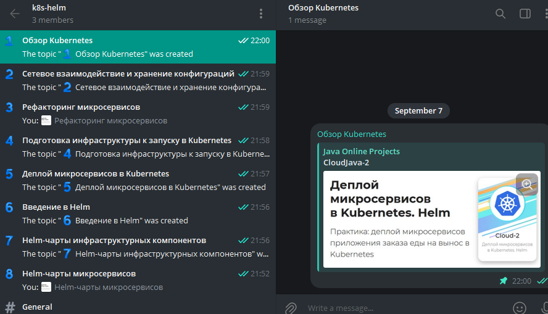Select the highlighted Обзор Kubernetes topic row
The width and height of the screenshot is (548, 314).
(x=138, y=47)
